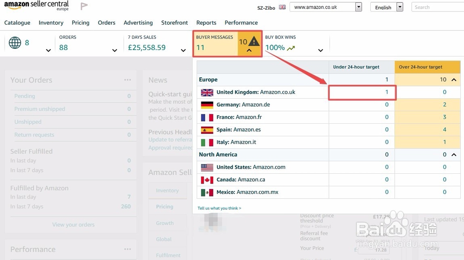
Task: Click the Spain flag icon
Action: 207,130
